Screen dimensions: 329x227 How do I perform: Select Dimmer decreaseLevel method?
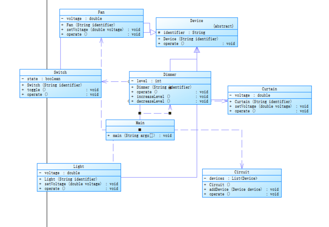point(170,101)
